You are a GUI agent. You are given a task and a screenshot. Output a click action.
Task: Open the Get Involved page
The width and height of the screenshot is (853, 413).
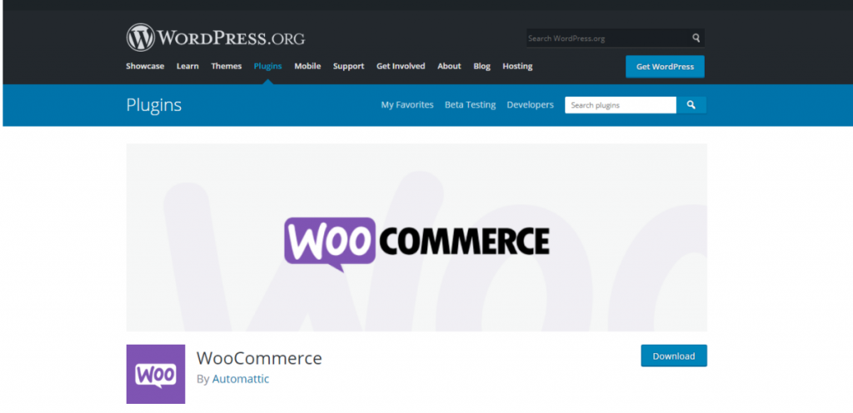click(x=401, y=67)
